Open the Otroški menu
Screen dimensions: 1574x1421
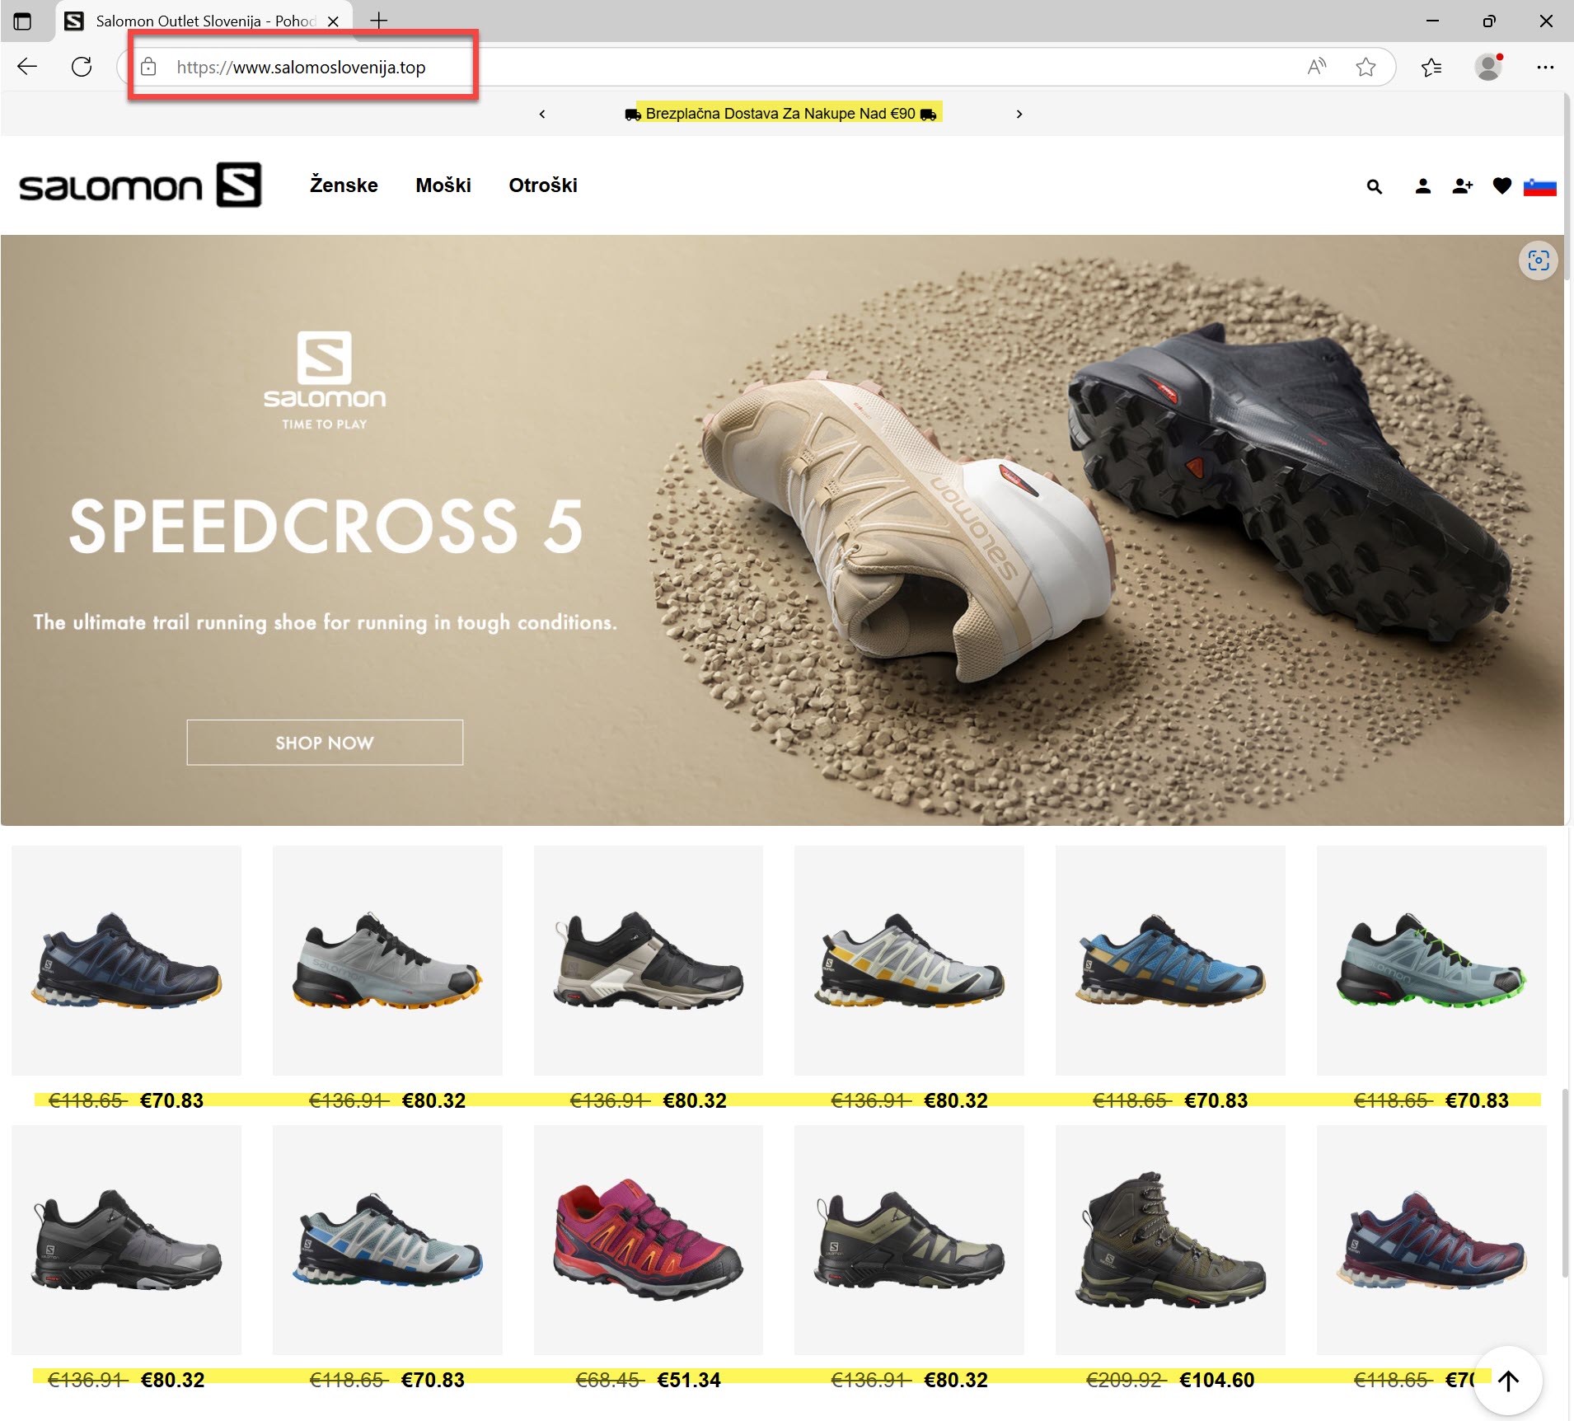click(x=543, y=185)
